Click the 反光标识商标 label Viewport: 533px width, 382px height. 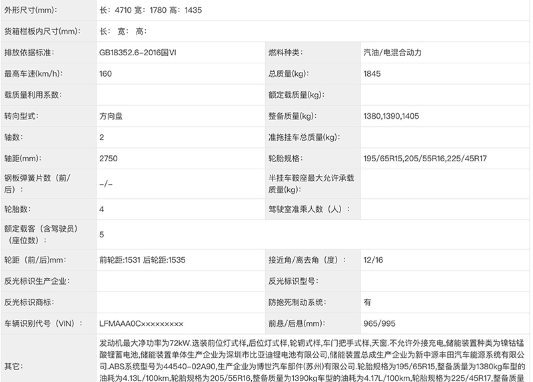(x=29, y=302)
